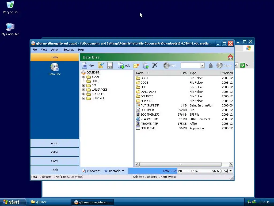
Task: Select the README.HTM file icon
Action: (x=138, y=119)
